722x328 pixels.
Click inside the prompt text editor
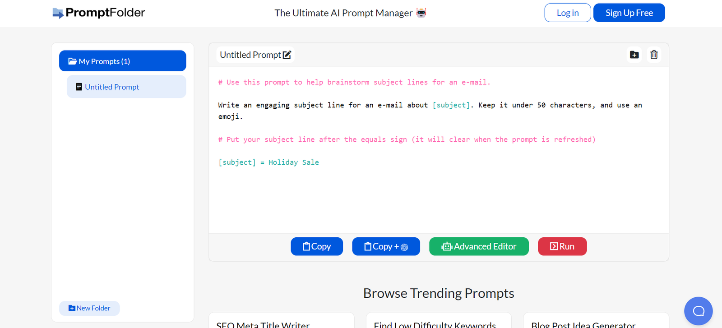pos(438,194)
